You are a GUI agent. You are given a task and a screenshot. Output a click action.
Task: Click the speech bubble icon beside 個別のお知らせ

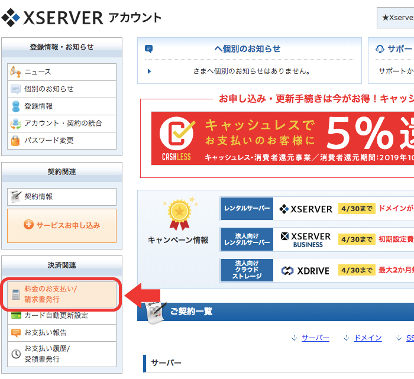[15, 89]
